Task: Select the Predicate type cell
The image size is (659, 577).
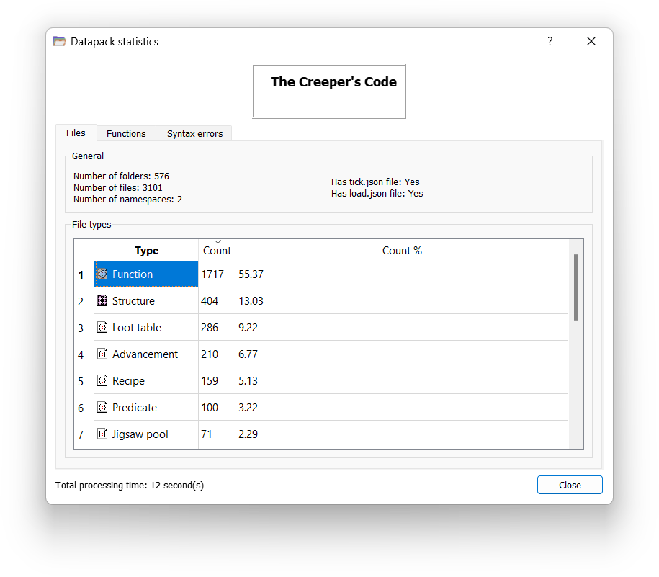Action: [x=146, y=407]
